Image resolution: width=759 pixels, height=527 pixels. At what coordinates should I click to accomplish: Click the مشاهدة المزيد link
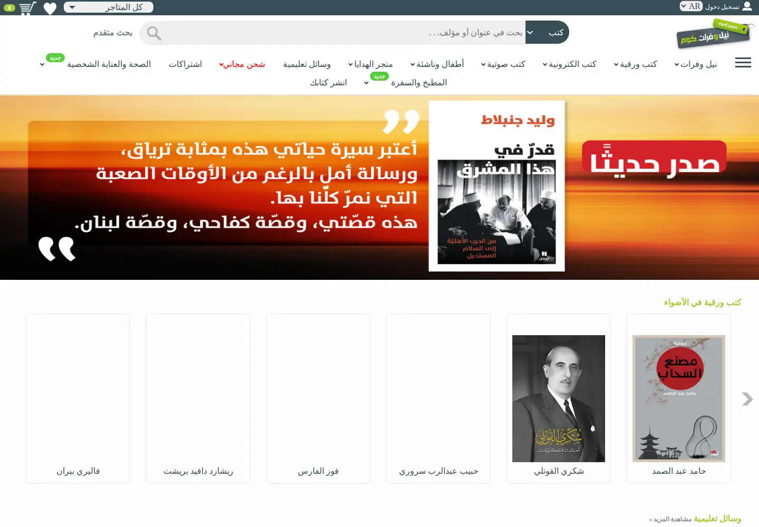pyautogui.click(x=670, y=520)
